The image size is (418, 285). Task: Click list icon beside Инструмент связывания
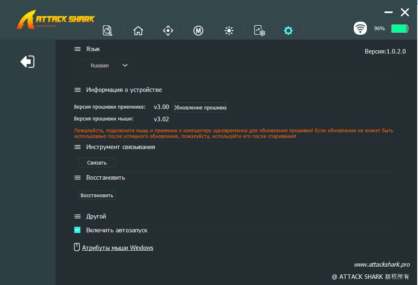click(77, 147)
